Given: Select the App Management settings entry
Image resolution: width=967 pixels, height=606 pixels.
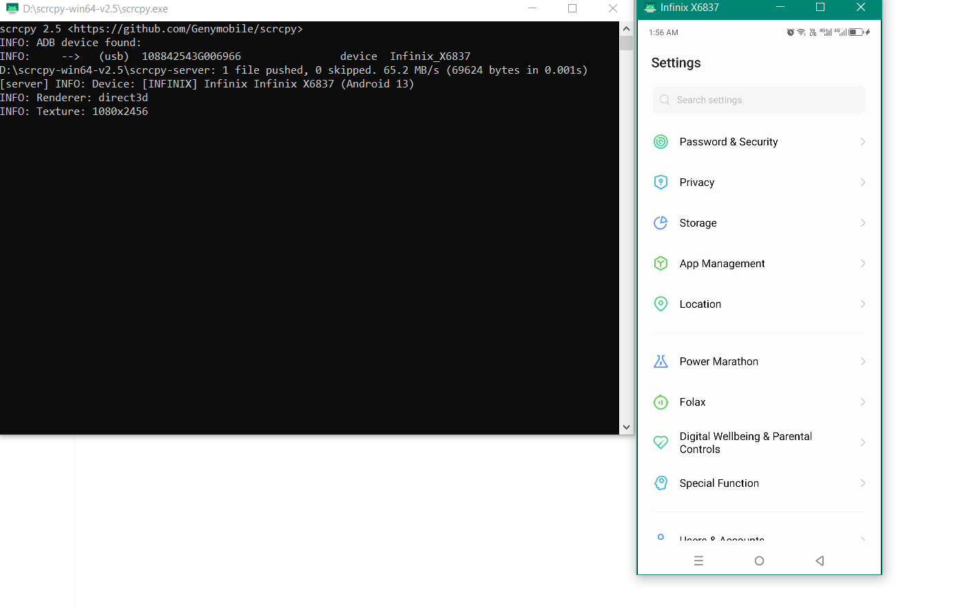Looking at the screenshot, I should [759, 264].
